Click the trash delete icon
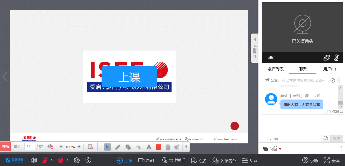The height and width of the screenshot is (166, 345). click(168, 147)
